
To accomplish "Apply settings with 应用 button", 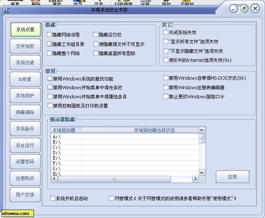I will 232,177.
